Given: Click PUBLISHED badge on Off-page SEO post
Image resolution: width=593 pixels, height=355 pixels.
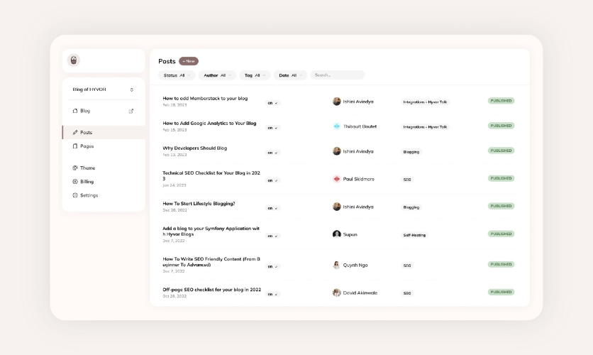Looking at the screenshot, I should [x=501, y=293].
